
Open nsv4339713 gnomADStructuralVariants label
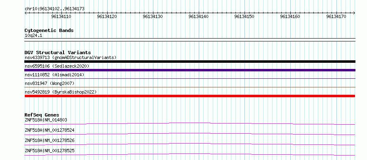pyautogui.click(x=71, y=57)
